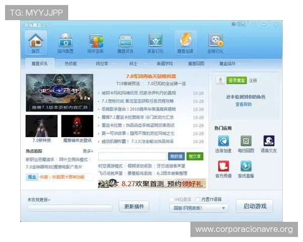This screenshot has height=242, width=303.
Task: Open news 重返卡拉赞：饰品染血手帕
Action: click(x=138, y=126)
